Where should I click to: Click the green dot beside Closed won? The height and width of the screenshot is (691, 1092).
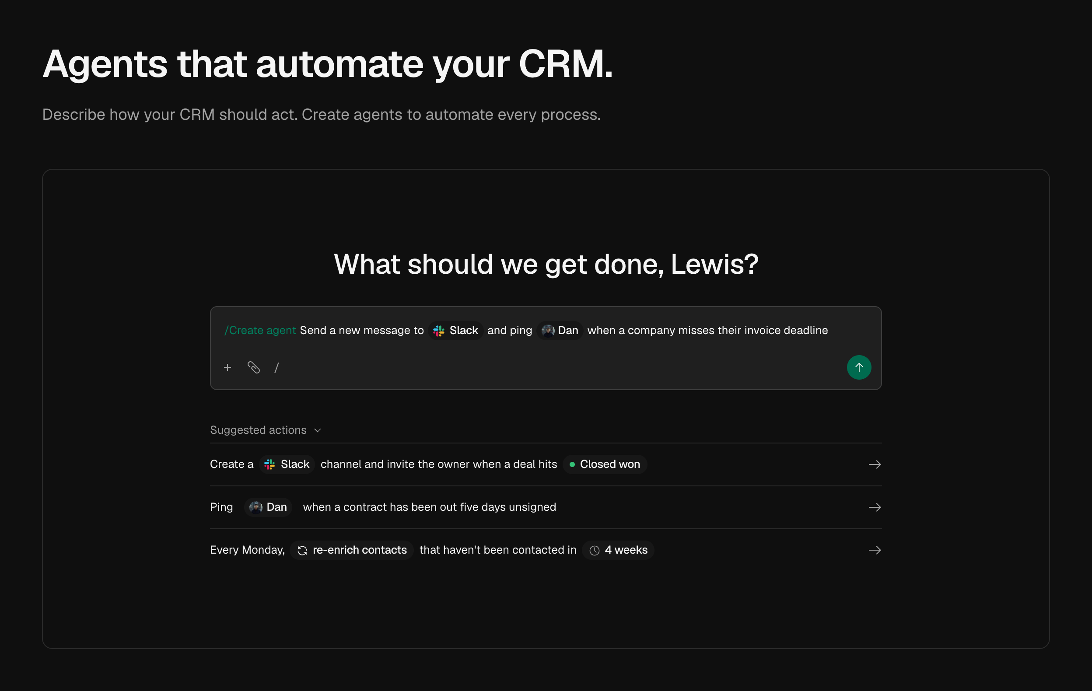click(572, 464)
